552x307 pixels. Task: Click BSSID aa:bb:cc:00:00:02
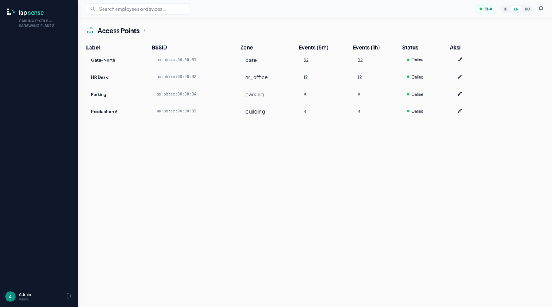[x=176, y=77]
